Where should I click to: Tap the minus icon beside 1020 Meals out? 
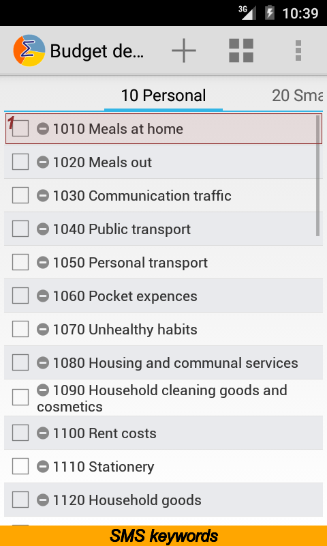pyautogui.click(x=43, y=162)
